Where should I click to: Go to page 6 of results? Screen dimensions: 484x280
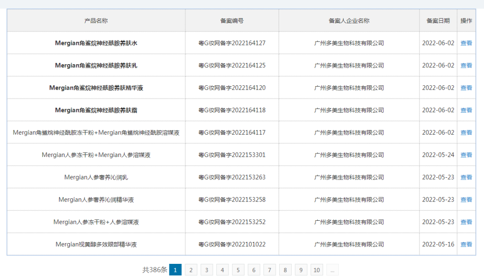click(254, 270)
